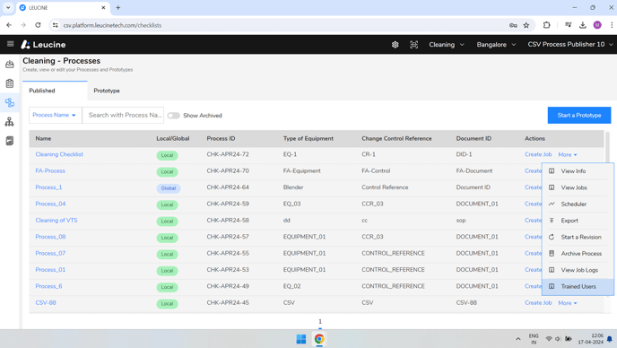Click Chrome icon in the taskbar
The width and height of the screenshot is (617, 348).
pos(319,339)
